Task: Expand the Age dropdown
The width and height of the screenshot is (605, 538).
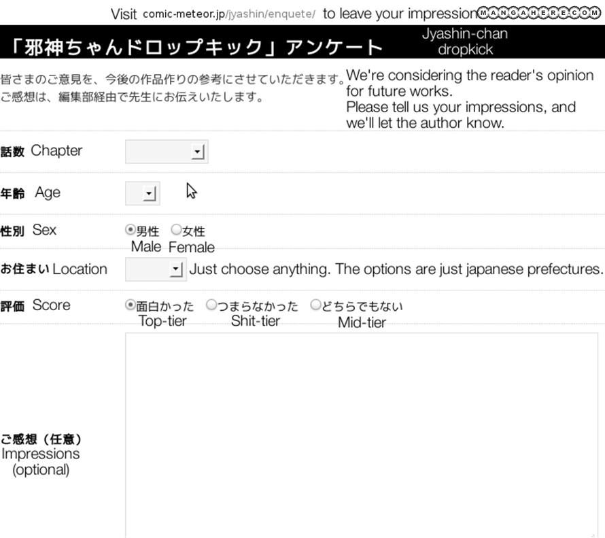Action: (143, 194)
